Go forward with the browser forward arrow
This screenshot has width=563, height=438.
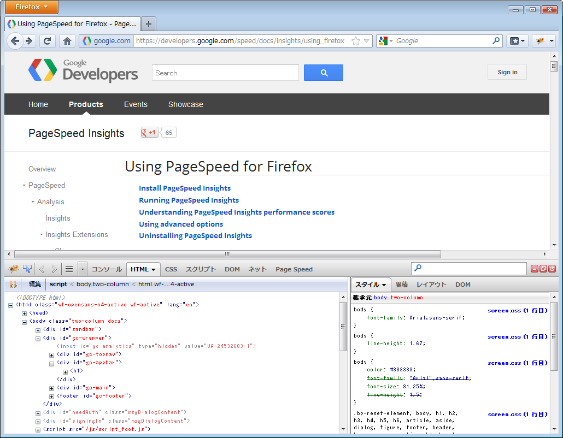[x=30, y=41]
